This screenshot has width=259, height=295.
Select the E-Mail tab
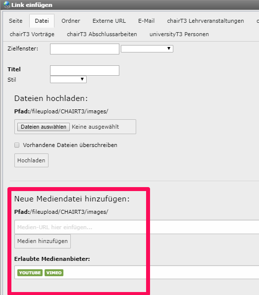pyautogui.click(x=147, y=21)
